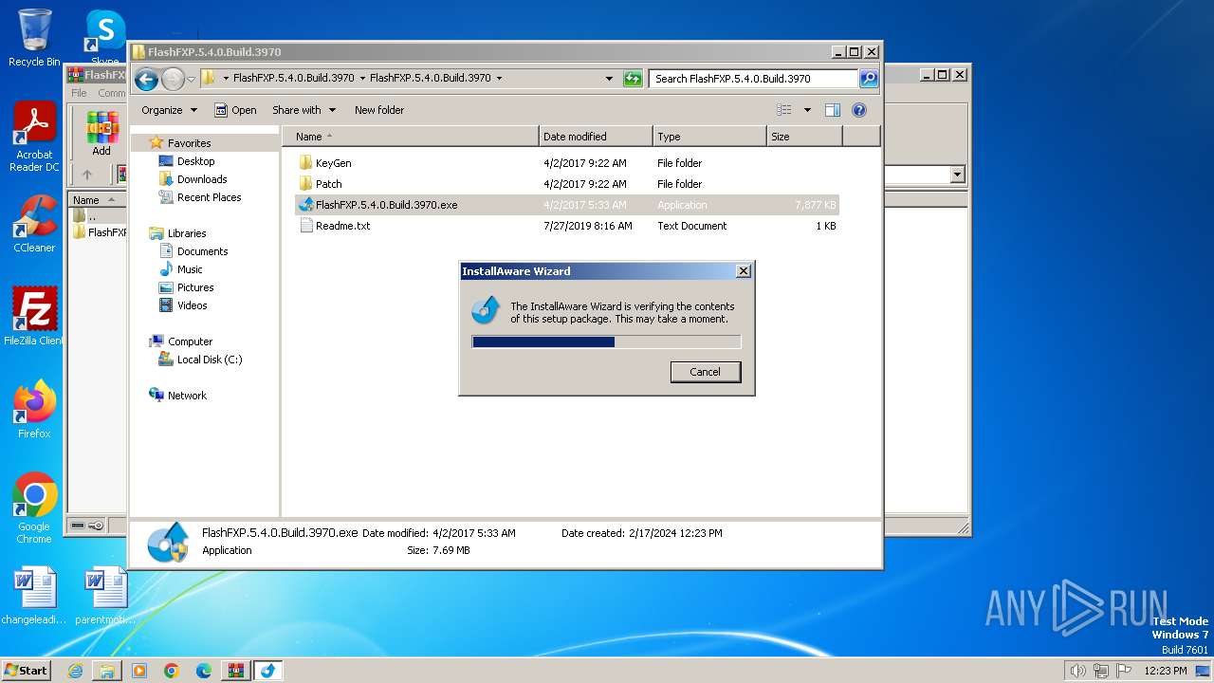Open Downloads in Favorites

(x=202, y=179)
